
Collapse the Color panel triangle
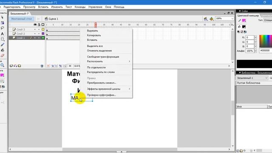click(240, 11)
